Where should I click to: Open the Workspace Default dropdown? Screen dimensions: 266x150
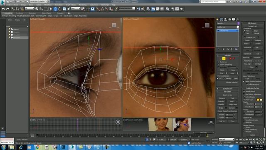pyautogui.click(x=39, y=2)
